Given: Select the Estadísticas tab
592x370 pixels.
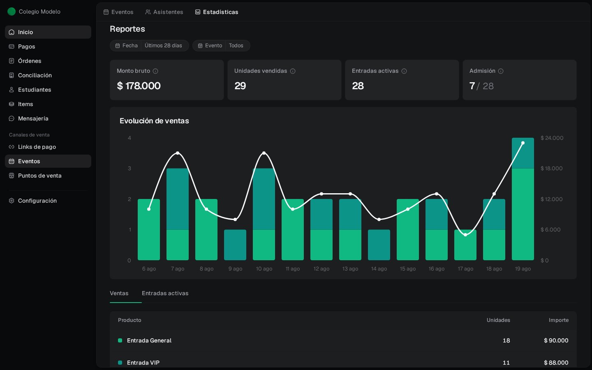Looking at the screenshot, I should tap(217, 12).
